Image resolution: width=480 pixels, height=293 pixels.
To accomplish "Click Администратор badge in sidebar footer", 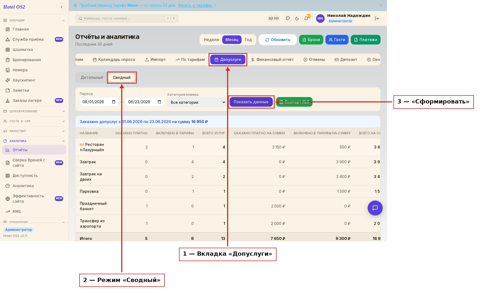I will tap(19, 230).
